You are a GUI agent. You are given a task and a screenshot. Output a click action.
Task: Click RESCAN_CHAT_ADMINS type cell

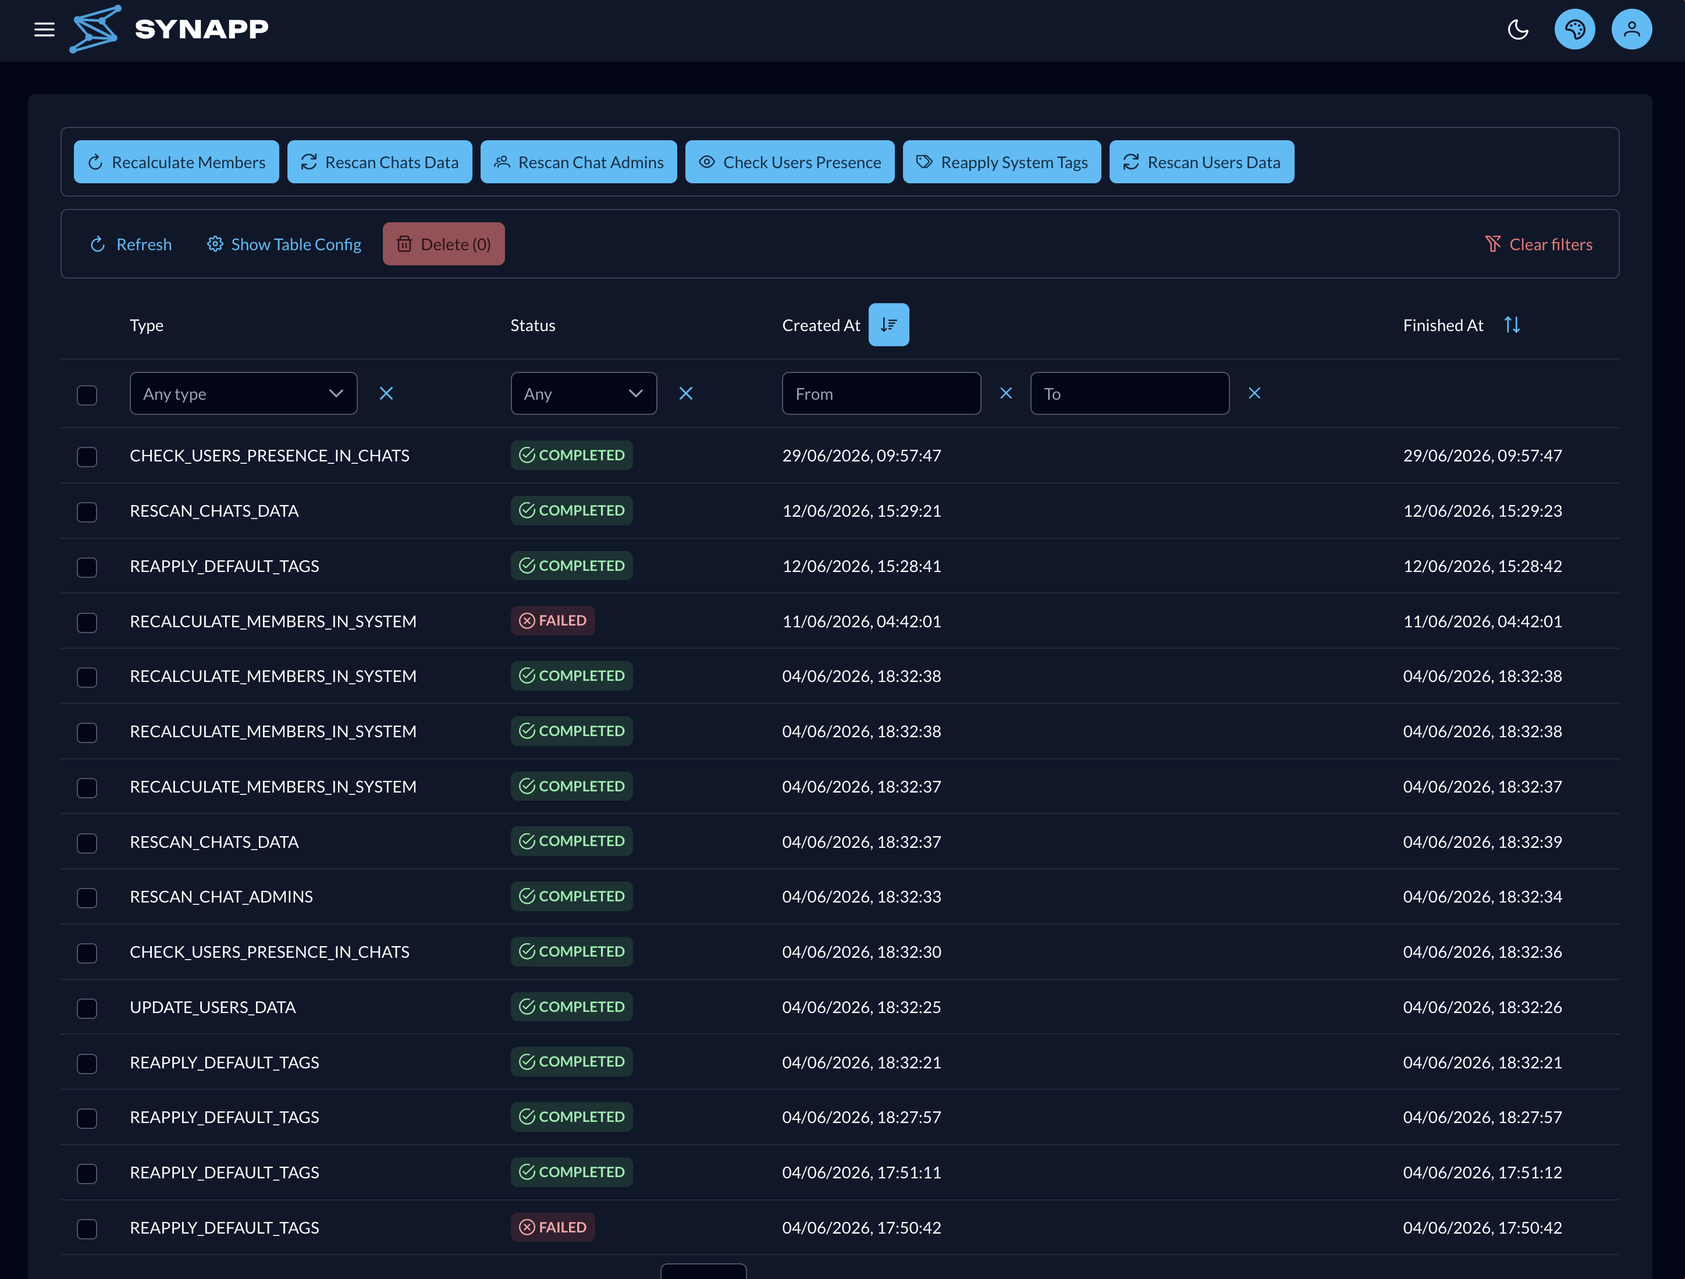pyautogui.click(x=221, y=897)
